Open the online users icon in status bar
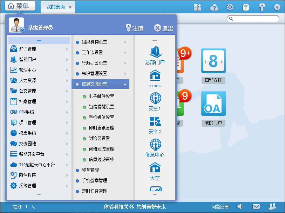 pyautogui.click(x=272, y=207)
